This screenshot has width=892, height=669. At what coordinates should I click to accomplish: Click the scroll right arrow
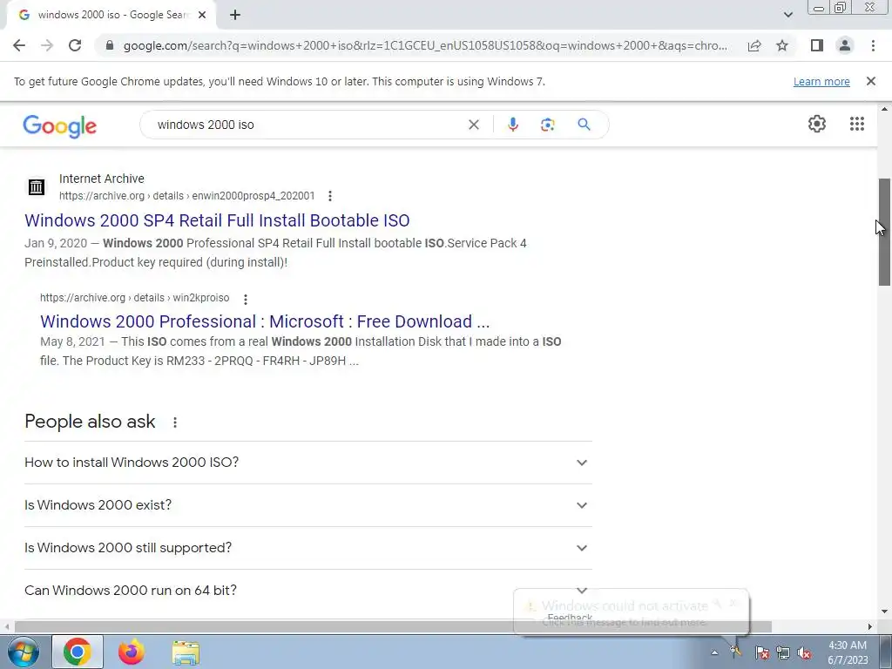[870, 626]
